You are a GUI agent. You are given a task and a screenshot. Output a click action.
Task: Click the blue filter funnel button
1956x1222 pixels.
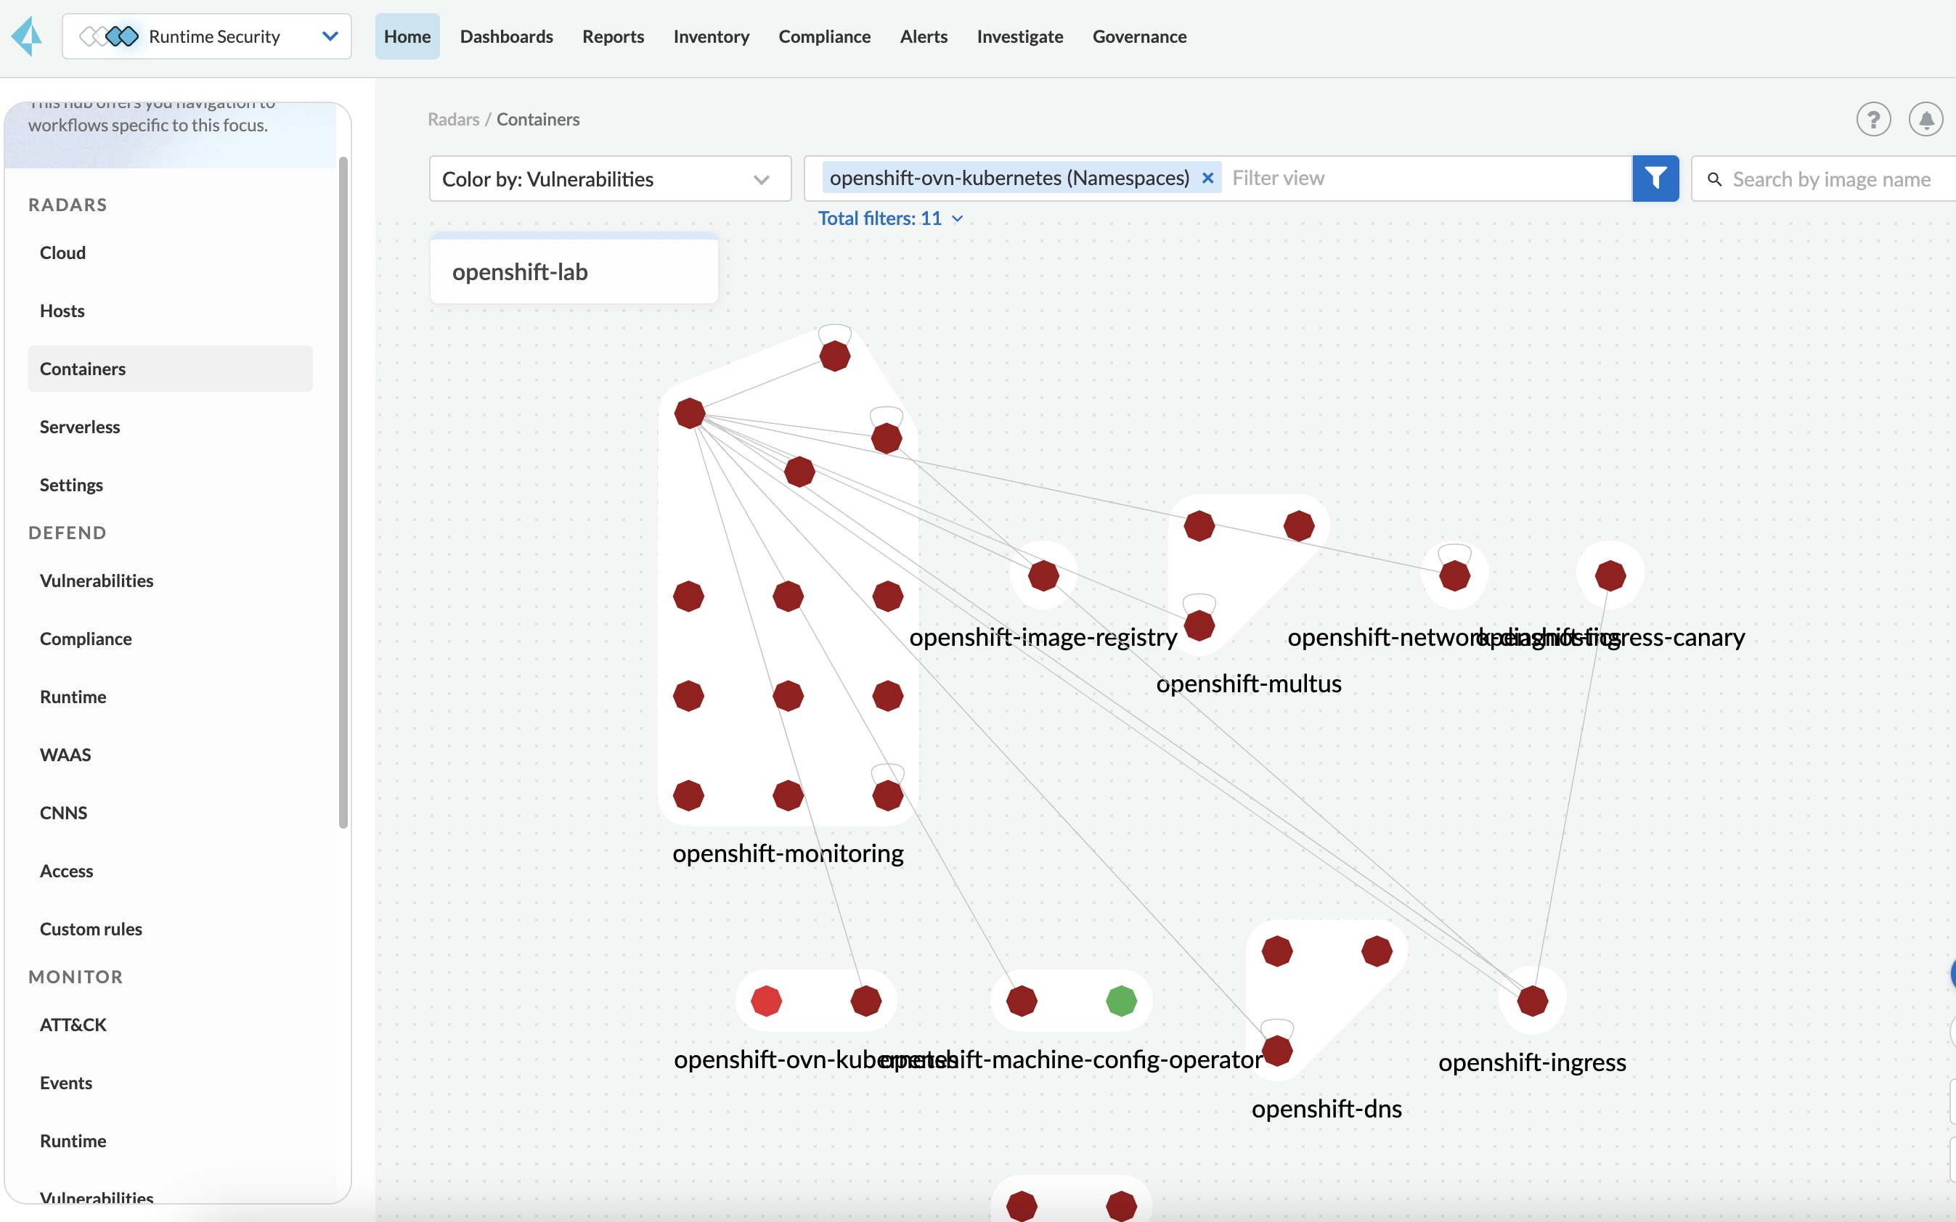coord(1655,178)
